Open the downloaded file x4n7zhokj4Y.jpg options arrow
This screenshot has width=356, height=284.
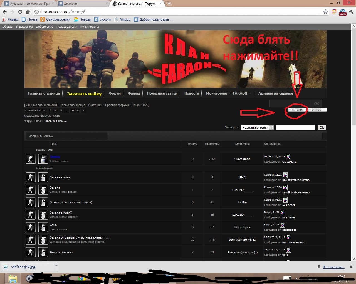point(56,266)
